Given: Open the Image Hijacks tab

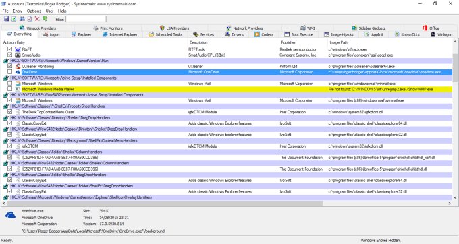Looking at the screenshot, I should [339, 34].
